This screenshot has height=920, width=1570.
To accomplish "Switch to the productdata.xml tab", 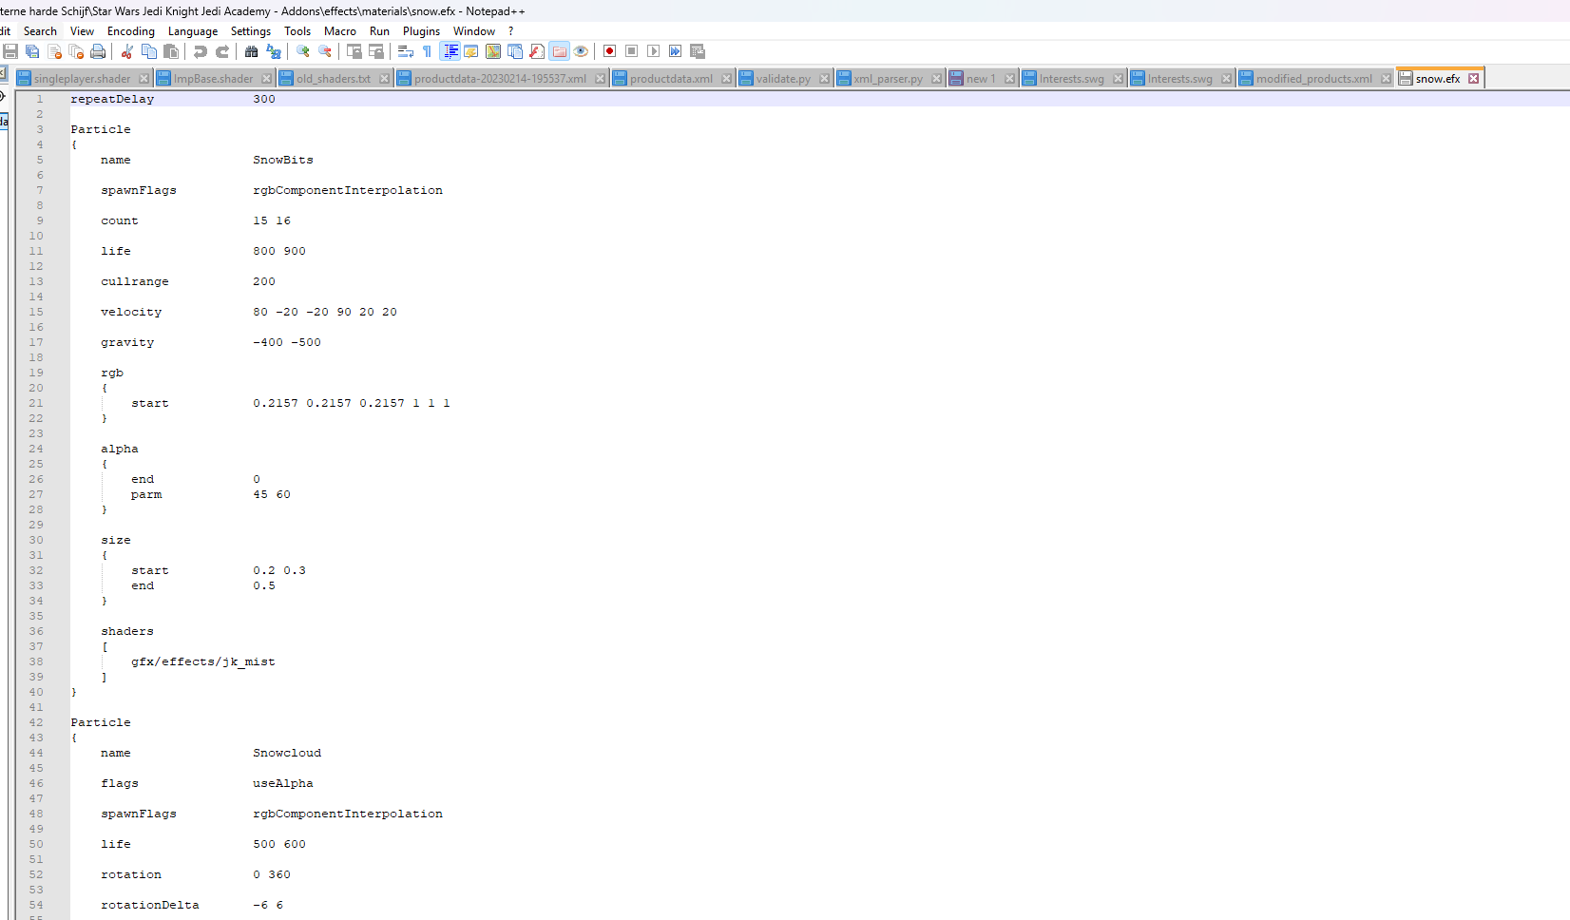I will tap(671, 79).
